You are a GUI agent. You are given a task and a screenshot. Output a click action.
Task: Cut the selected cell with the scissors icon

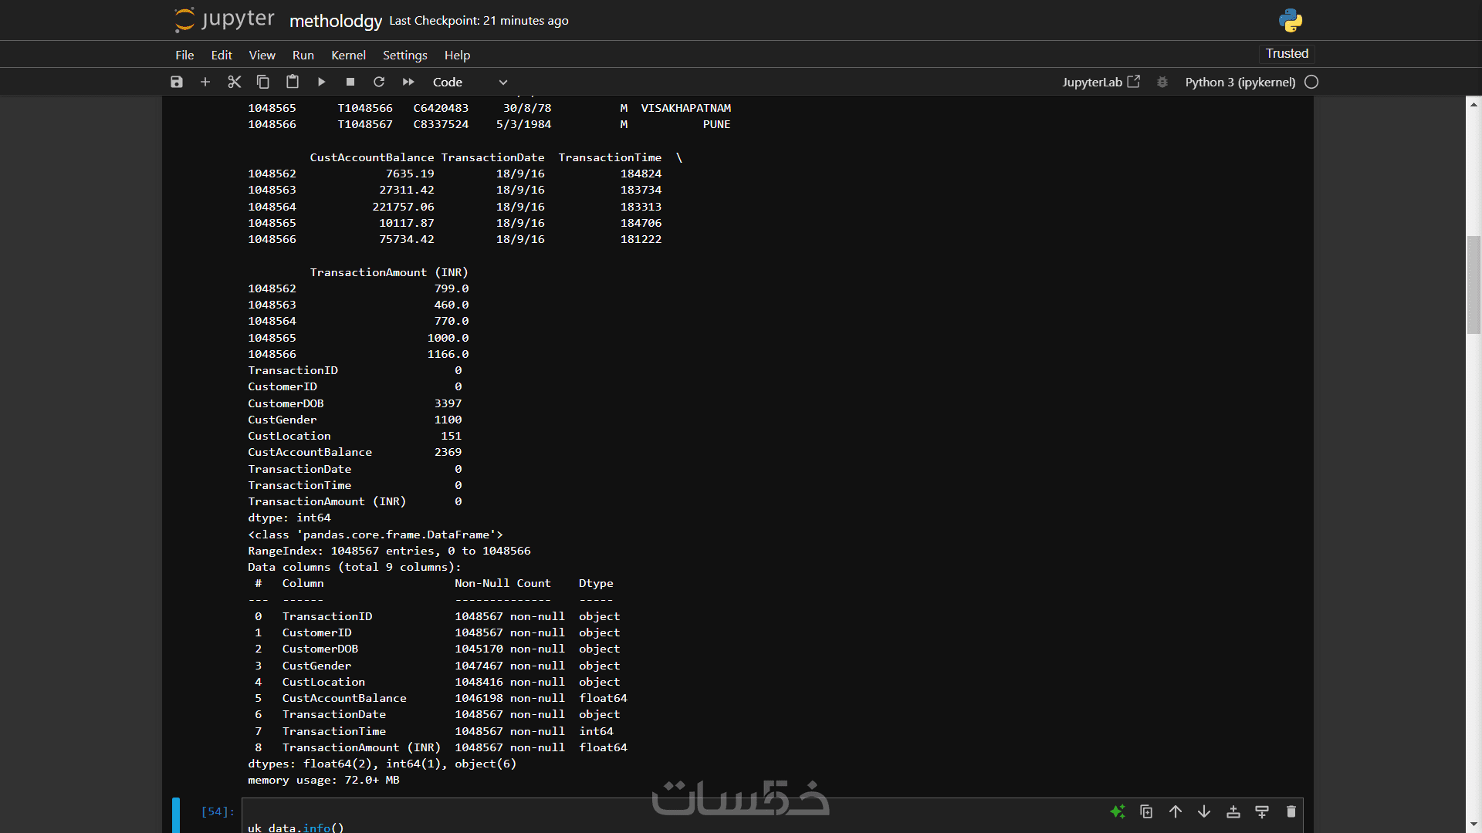235,82
